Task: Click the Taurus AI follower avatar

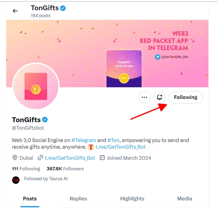Action: (16, 179)
